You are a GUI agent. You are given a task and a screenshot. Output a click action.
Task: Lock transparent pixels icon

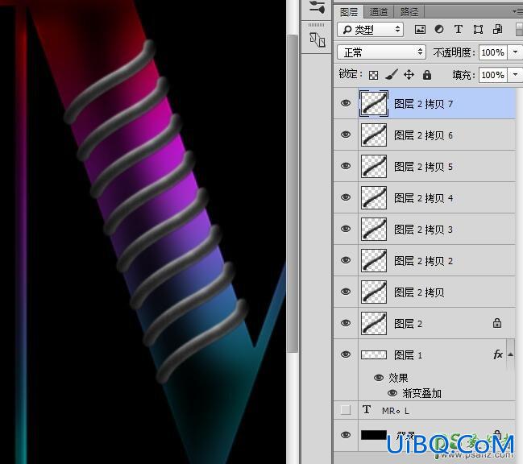(x=373, y=75)
